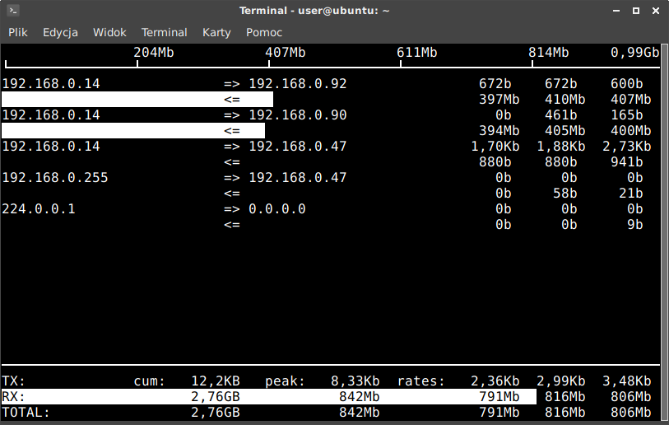This screenshot has width=669, height=425.
Task: Open the Pomoc menu
Action: click(264, 32)
